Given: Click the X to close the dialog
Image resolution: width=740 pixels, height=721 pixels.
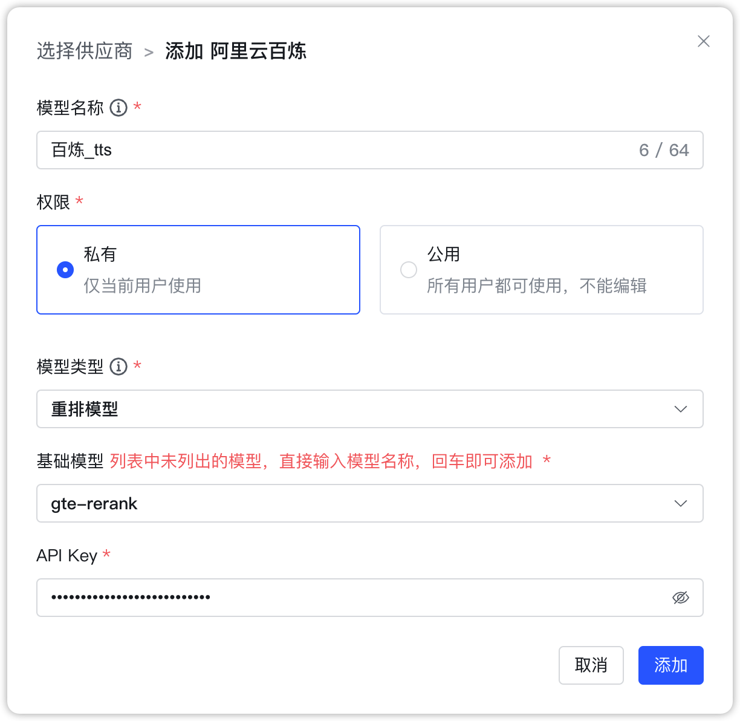Looking at the screenshot, I should 703,41.
